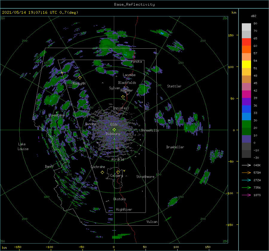The width and height of the screenshot is (269, 251).
Task: Click the Olds label
Action: click(x=114, y=124)
